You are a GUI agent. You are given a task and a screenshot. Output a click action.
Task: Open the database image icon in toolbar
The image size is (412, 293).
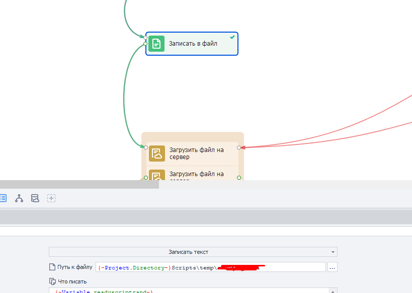click(35, 198)
